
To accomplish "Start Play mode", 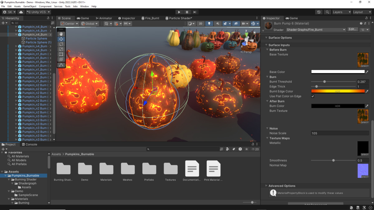I will 179,12.
